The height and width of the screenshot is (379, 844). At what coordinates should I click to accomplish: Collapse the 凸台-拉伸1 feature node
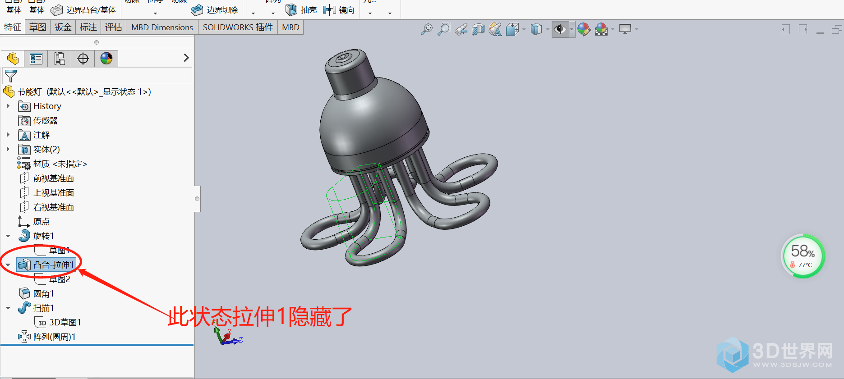(8, 265)
